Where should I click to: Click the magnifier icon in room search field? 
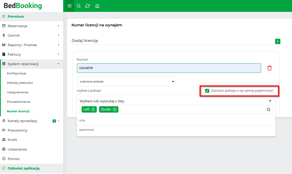tap(268, 110)
